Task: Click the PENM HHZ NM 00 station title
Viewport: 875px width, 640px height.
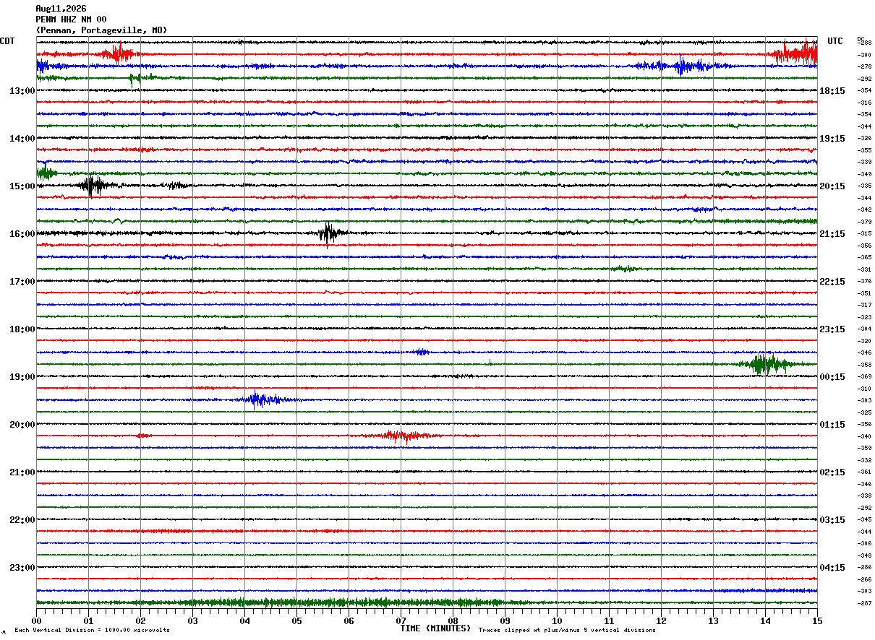Action: pos(71,20)
